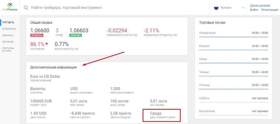Click the USD quote currency value
Viewport: 280px width, 124px height.
click(74, 88)
